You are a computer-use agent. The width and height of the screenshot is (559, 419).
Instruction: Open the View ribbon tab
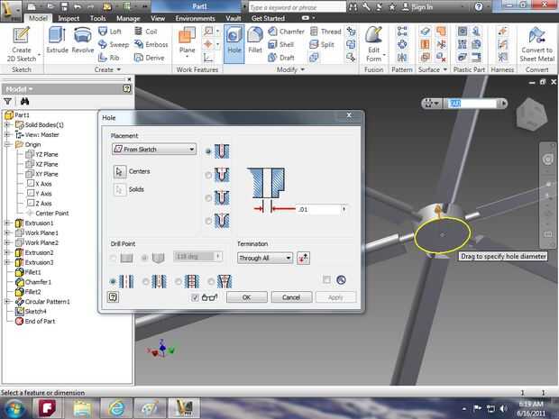click(158, 18)
